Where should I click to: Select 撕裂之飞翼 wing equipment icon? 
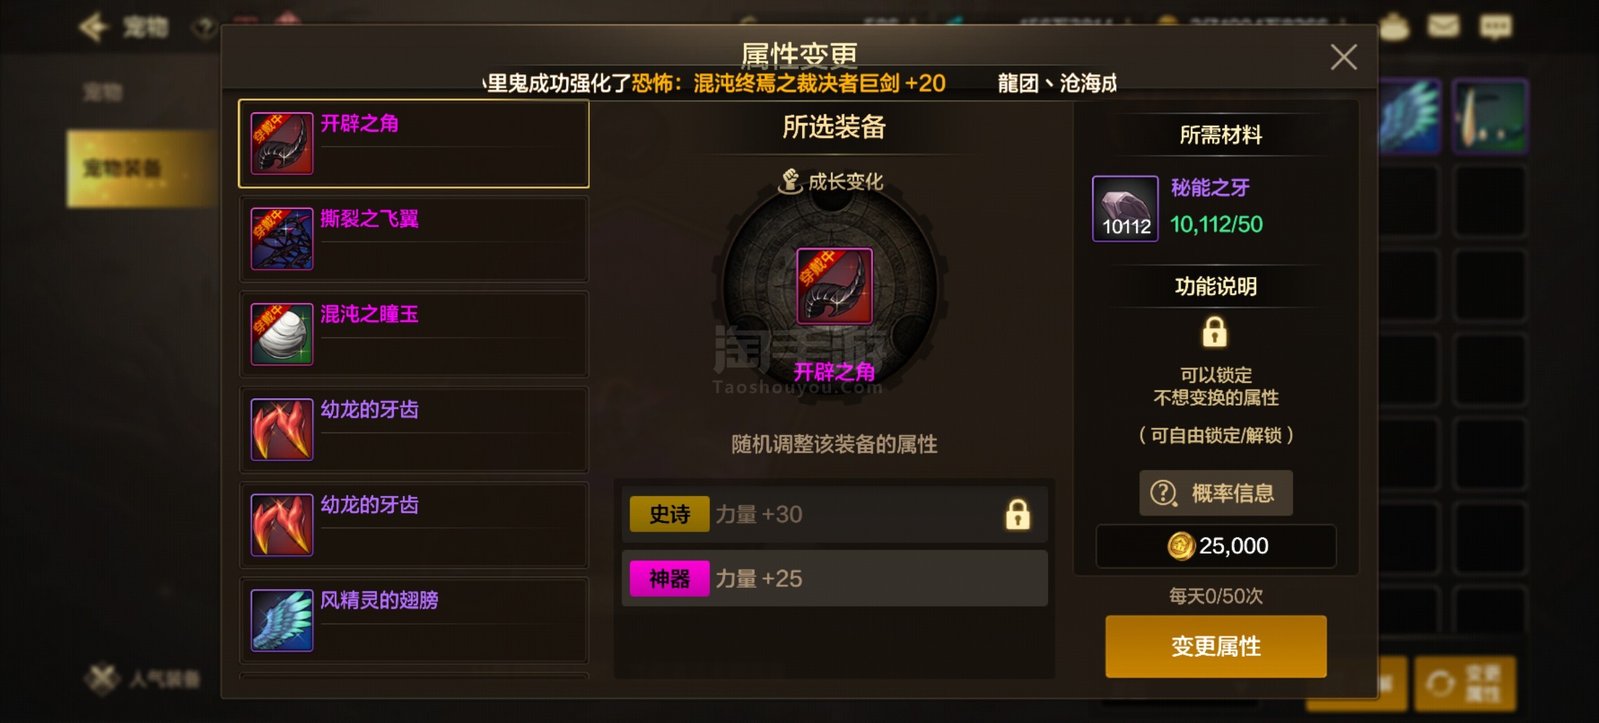point(282,239)
